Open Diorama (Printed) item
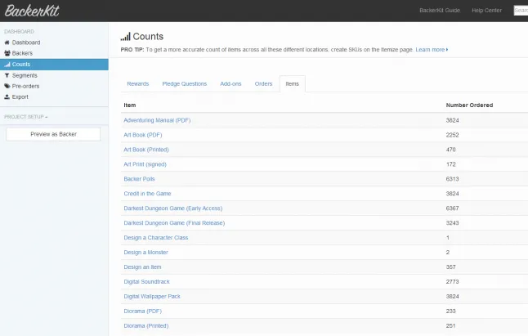This screenshot has width=528, height=336. click(146, 325)
